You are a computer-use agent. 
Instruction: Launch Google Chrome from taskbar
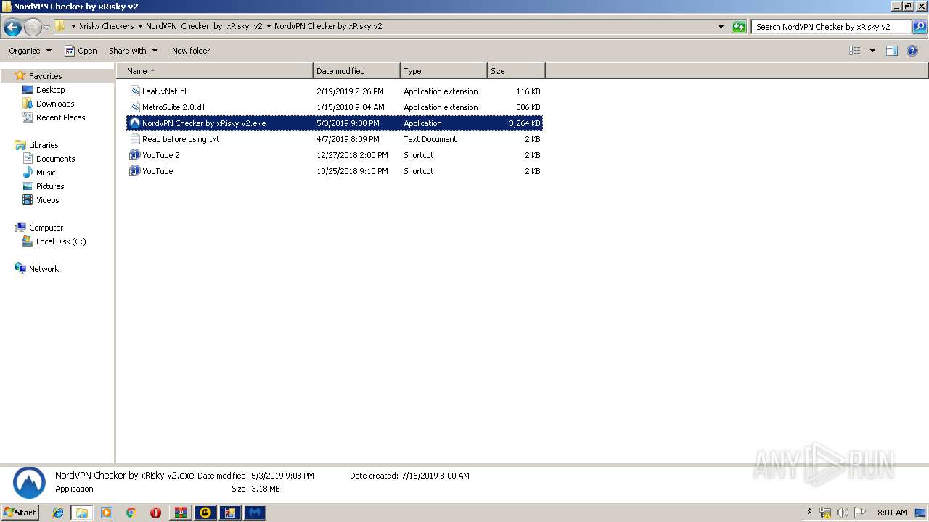(x=131, y=513)
